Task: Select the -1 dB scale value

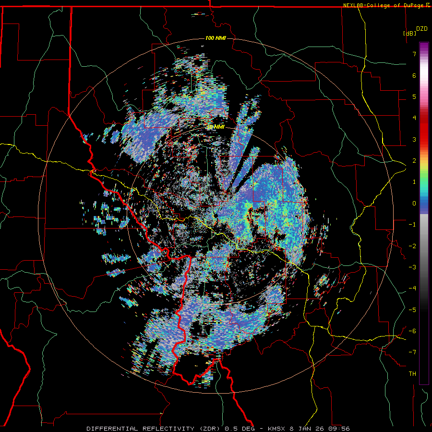Action: [x=412, y=225]
